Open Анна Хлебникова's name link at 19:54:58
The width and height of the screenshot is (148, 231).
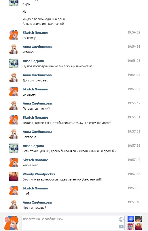pyautogui.click(x=37, y=47)
